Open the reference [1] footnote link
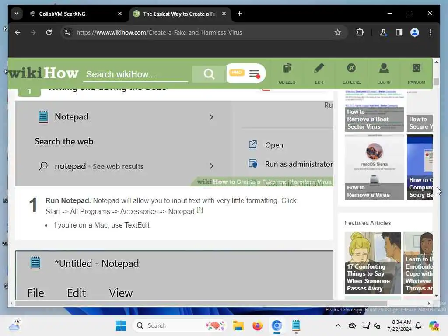Image resolution: width=448 pixels, height=336 pixels. pos(199,210)
